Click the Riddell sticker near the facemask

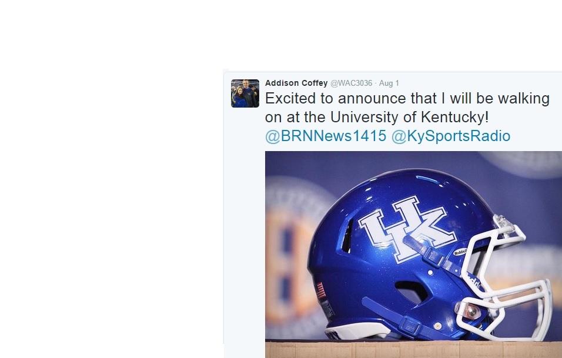click(460, 252)
